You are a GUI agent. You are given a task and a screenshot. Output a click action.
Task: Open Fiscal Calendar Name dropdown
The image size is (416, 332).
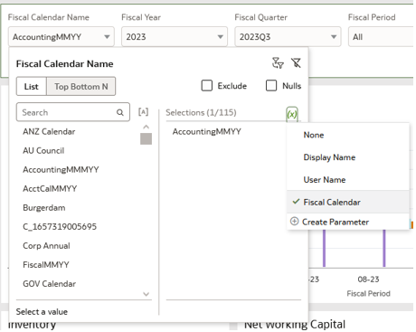click(61, 37)
